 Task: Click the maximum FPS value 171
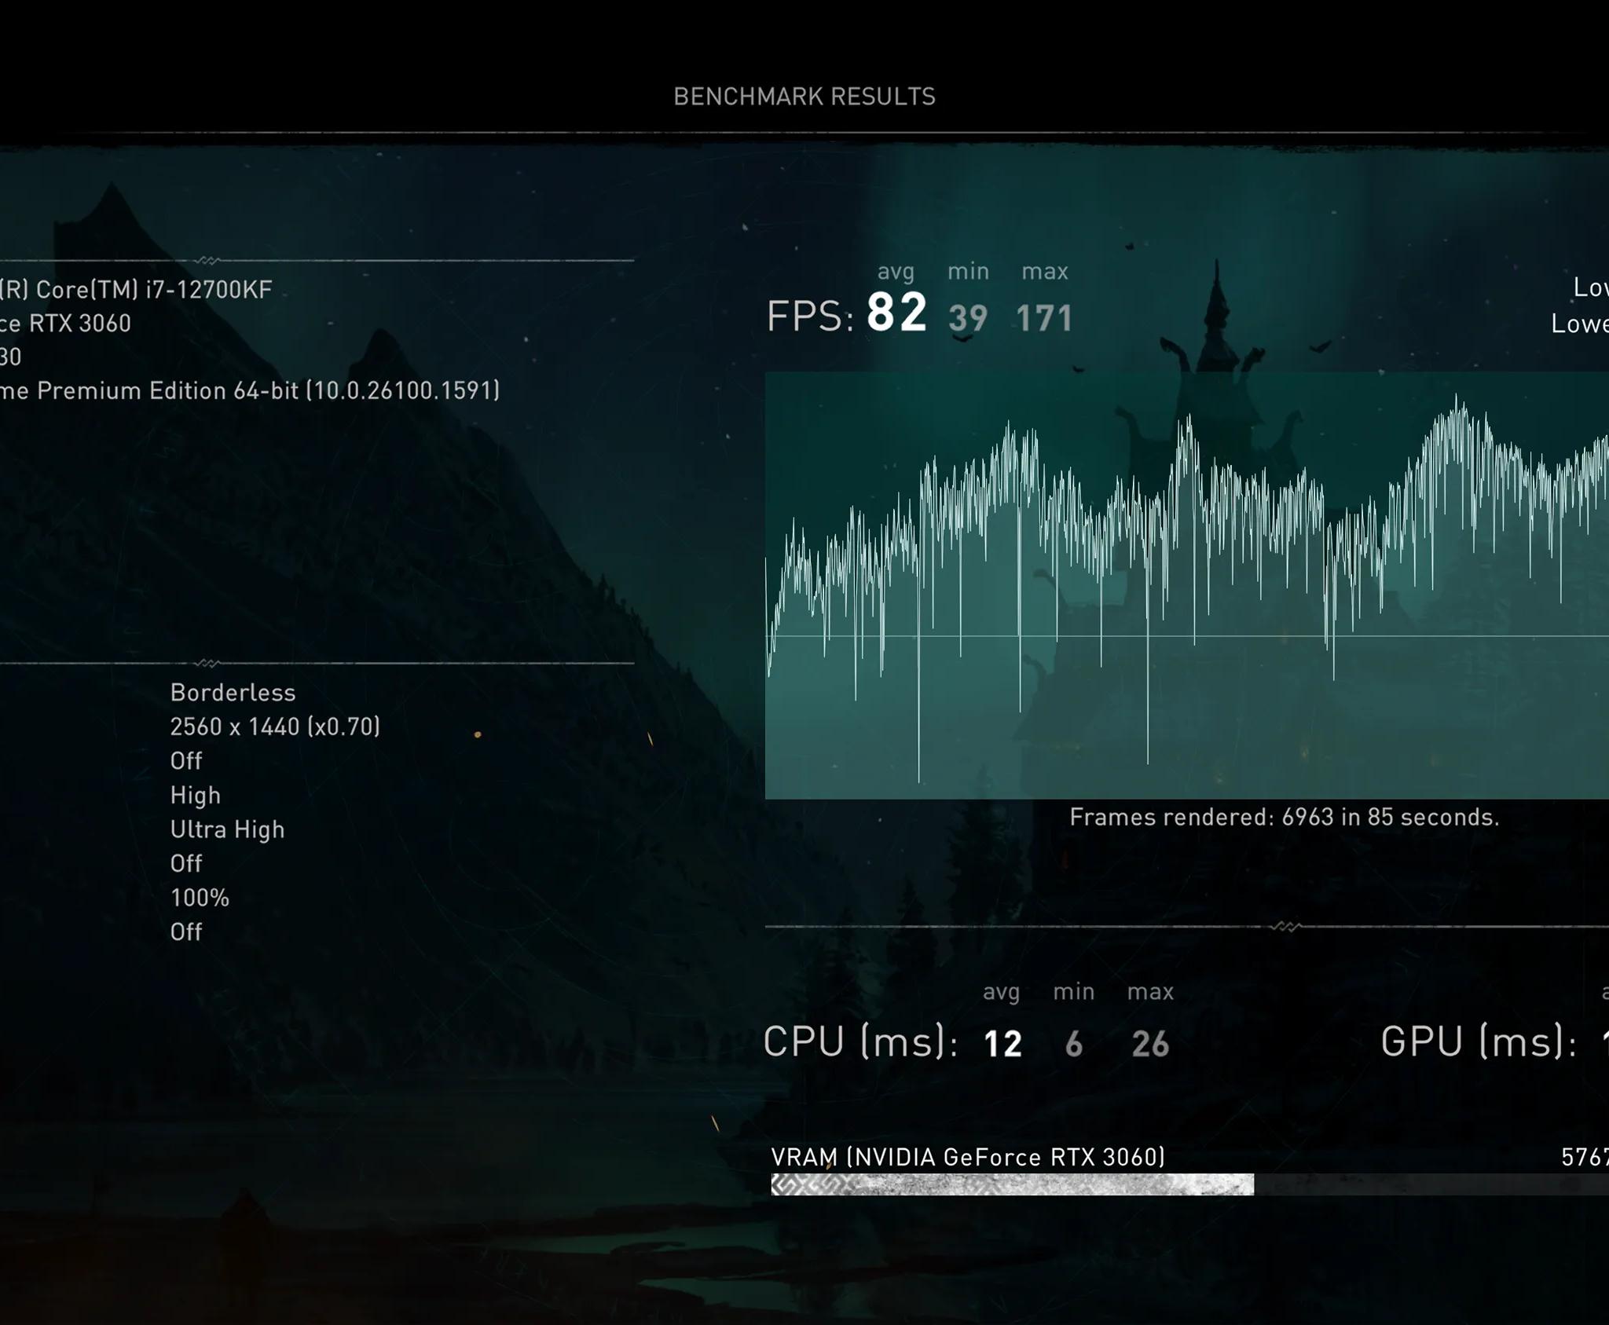(x=1044, y=319)
